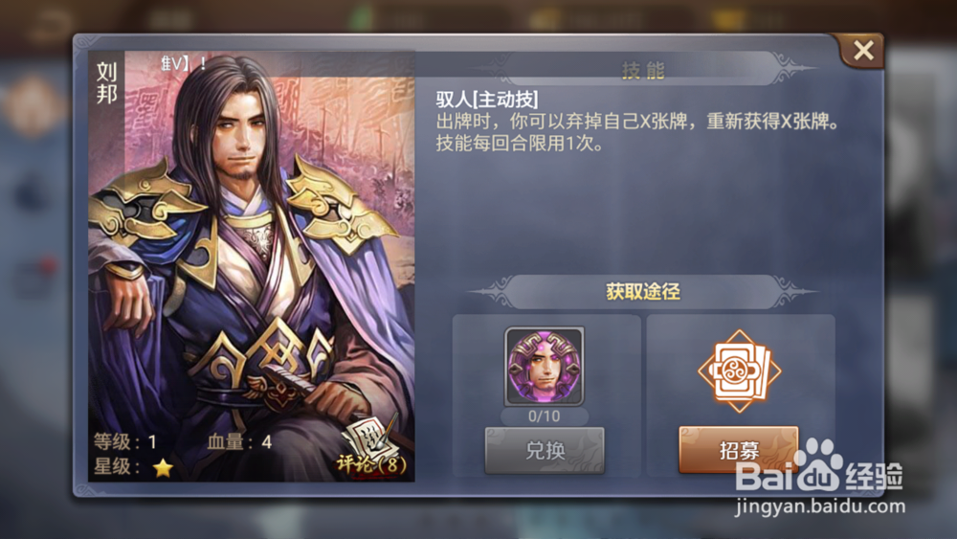Click the 星级 star rank label
This screenshot has height=539, width=957.
[117, 467]
